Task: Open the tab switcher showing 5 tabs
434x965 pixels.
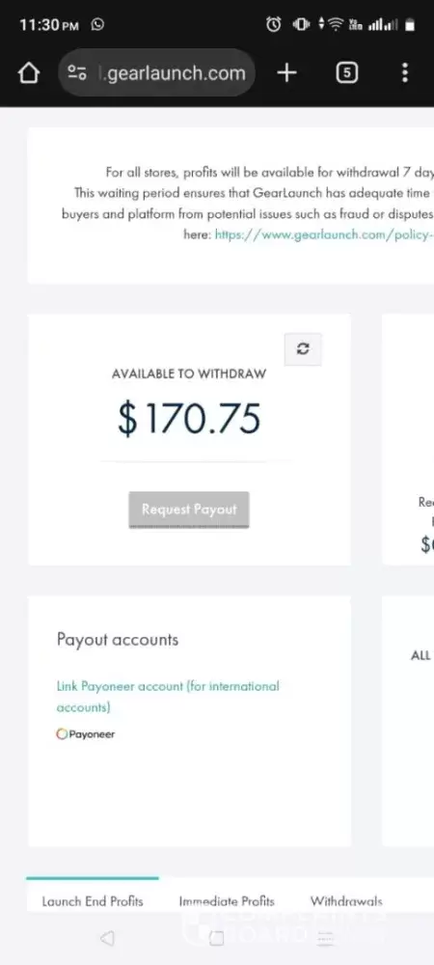Action: coord(346,73)
